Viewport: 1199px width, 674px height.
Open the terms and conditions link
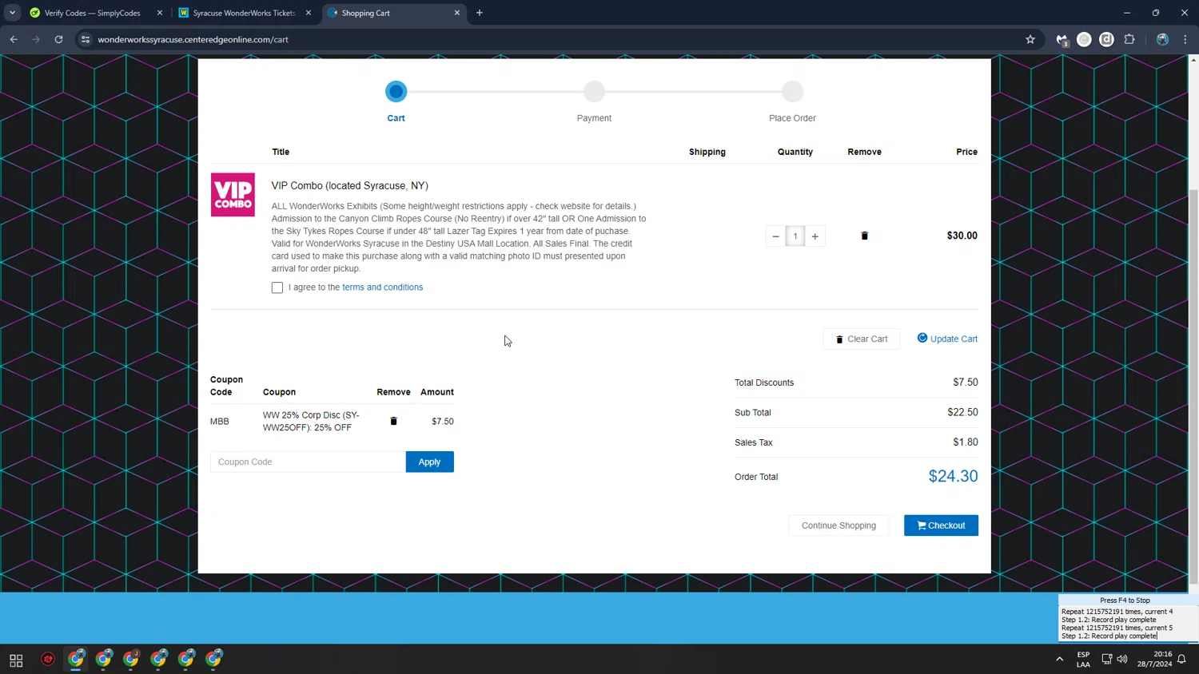pyautogui.click(x=382, y=287)
